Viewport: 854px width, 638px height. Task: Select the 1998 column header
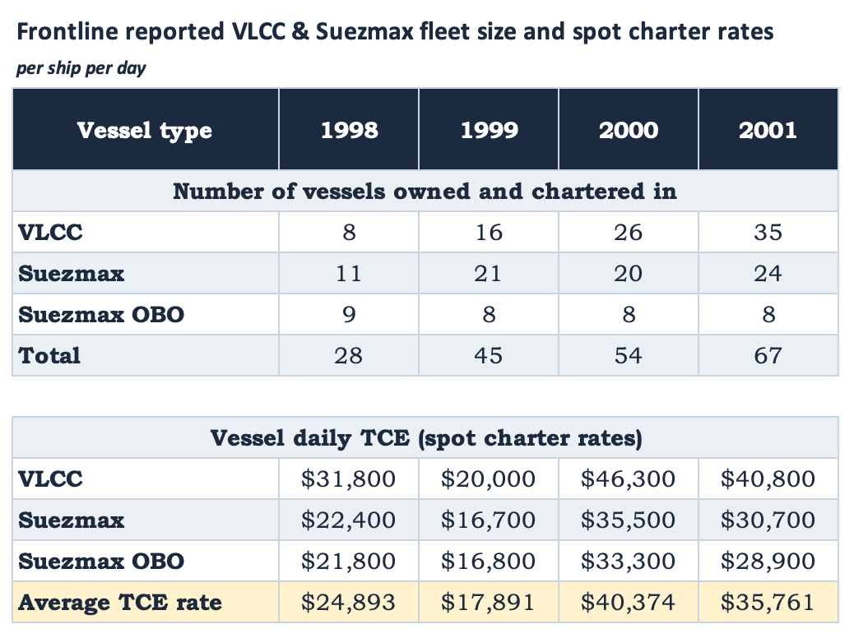tap(349, 130)
